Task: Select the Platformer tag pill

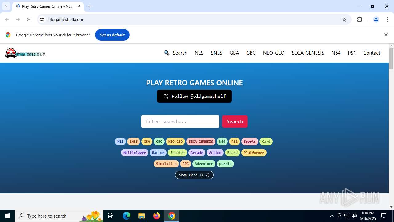Action: click(x=254, y=153)
